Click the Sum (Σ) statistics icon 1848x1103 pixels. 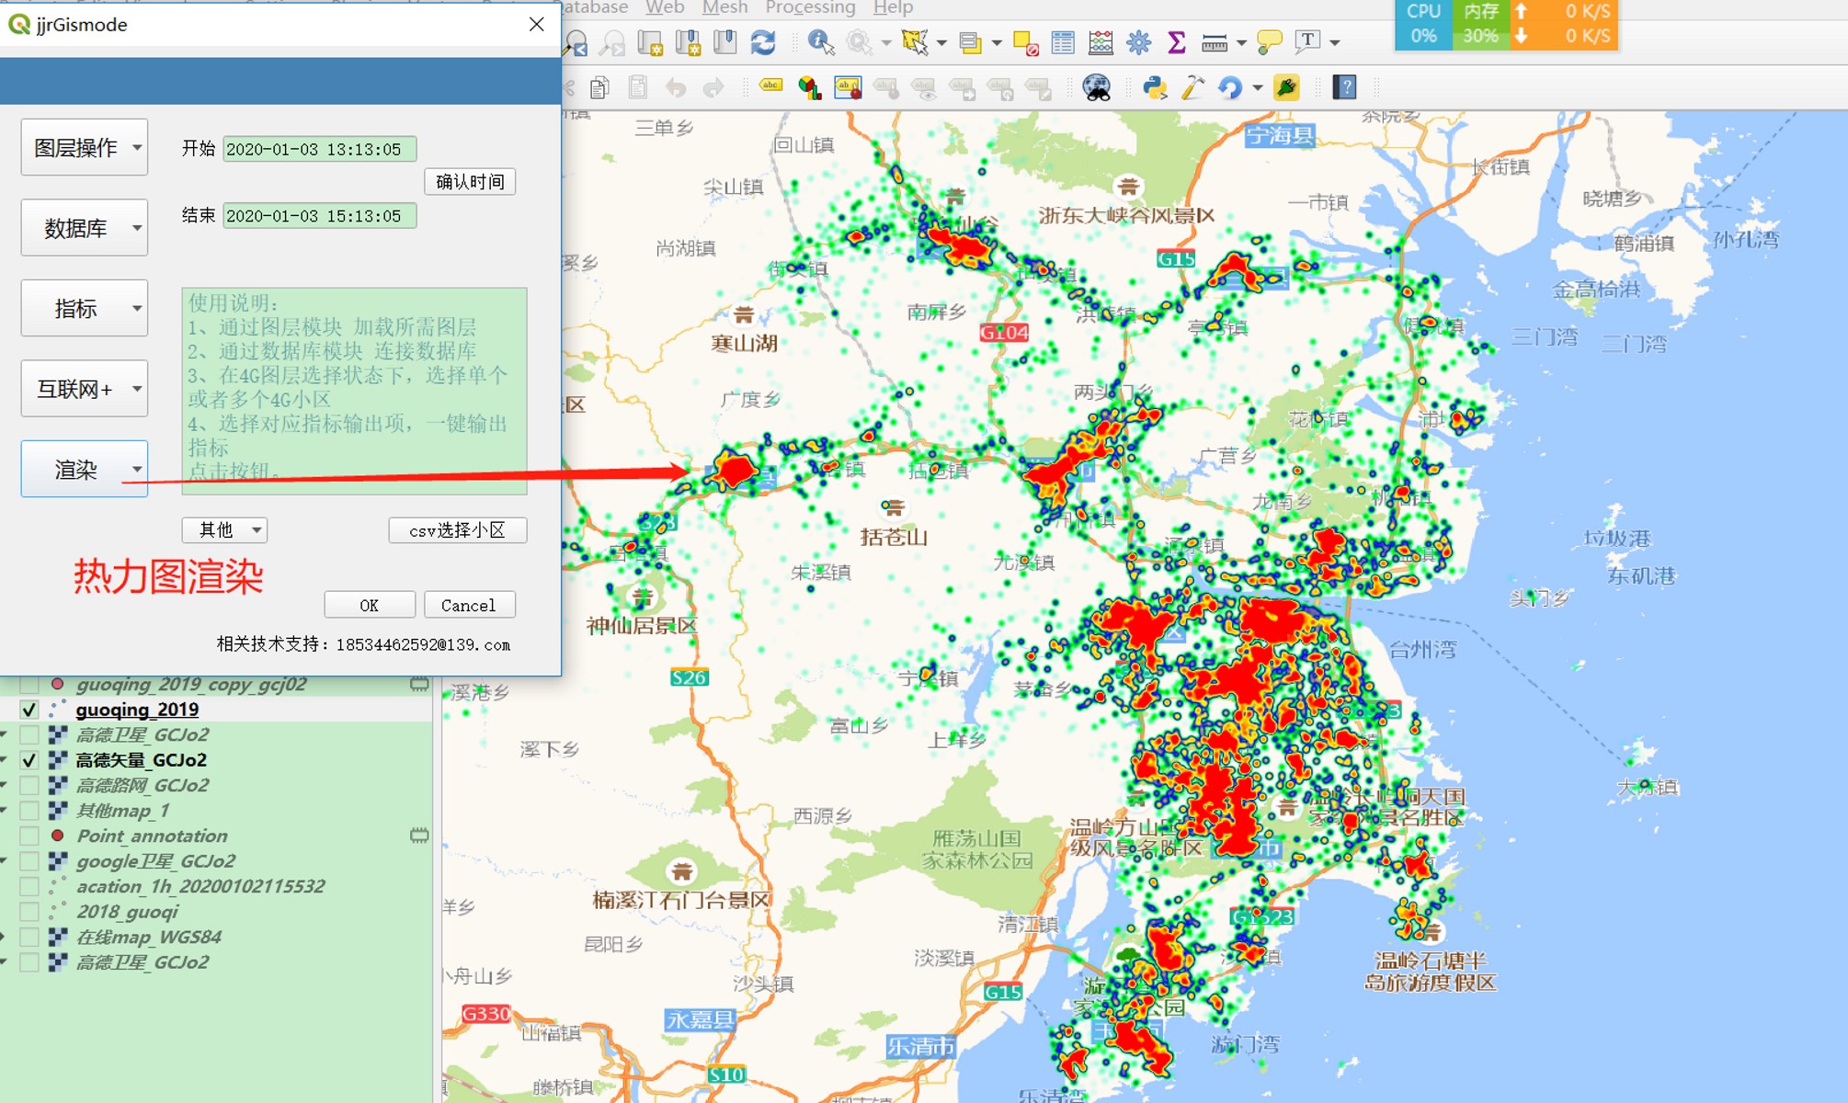[1178, 42]
